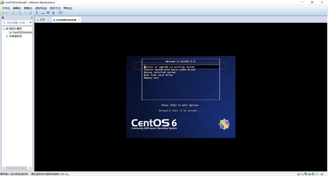Open the 帮助(H) menu
This screenshot has height=176, width=328.
click(x=68, y=8)
